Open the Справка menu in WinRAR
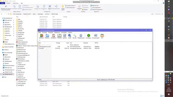173x97 pixels. click(70, 33)
